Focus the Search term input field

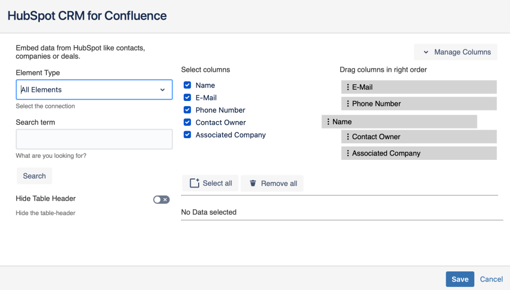(x=95, y=139)
